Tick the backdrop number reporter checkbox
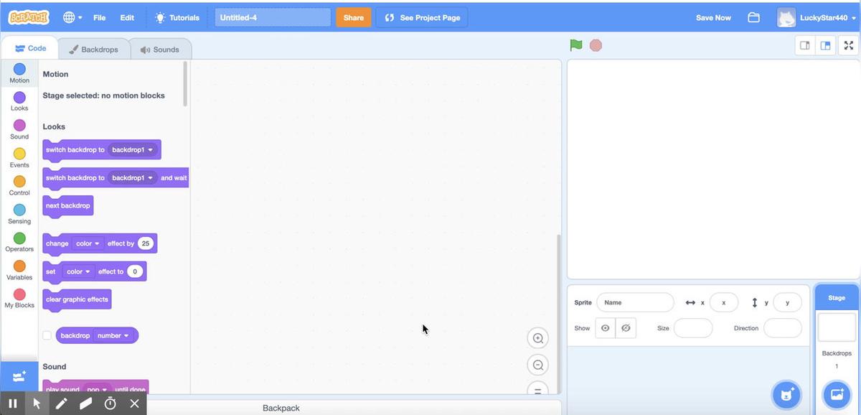 pyautogui.click(x=47, y=335)
